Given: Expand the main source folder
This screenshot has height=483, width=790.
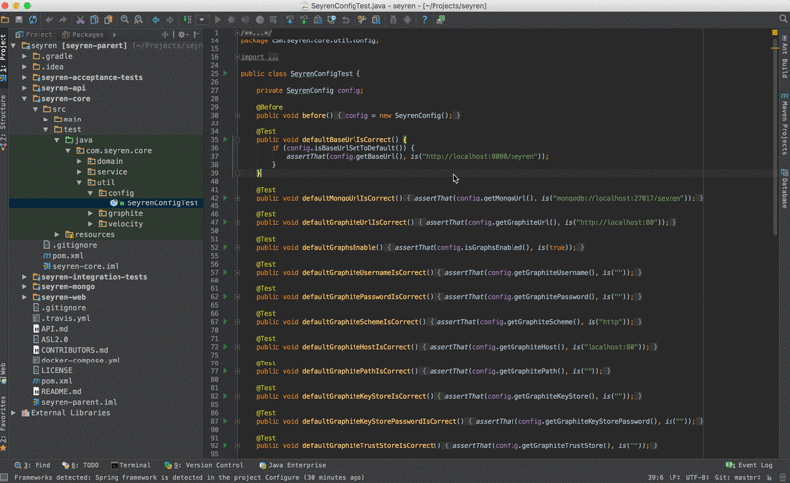Looking at the screenshot, I should point(46,120).
